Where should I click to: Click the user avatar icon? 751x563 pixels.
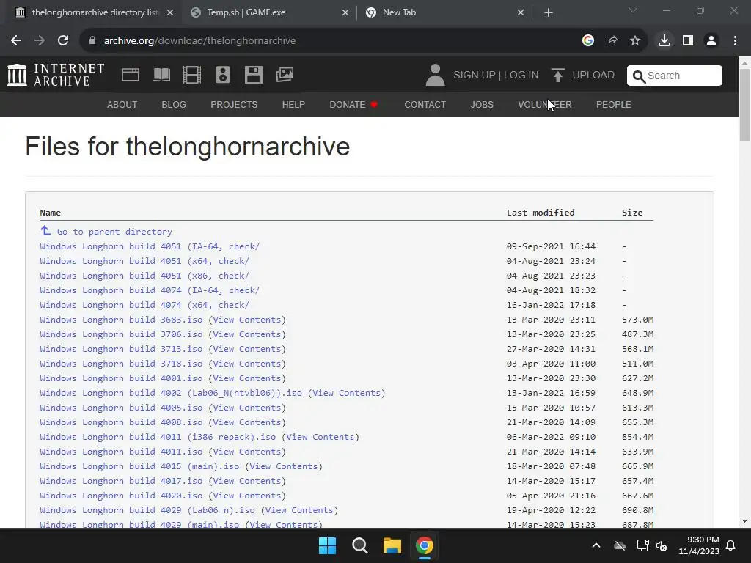(x=436, y=76)
